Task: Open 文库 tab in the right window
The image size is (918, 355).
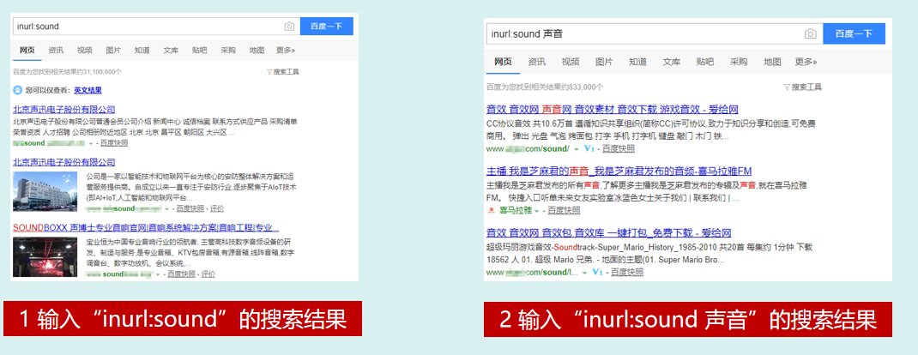Action: 672,62
